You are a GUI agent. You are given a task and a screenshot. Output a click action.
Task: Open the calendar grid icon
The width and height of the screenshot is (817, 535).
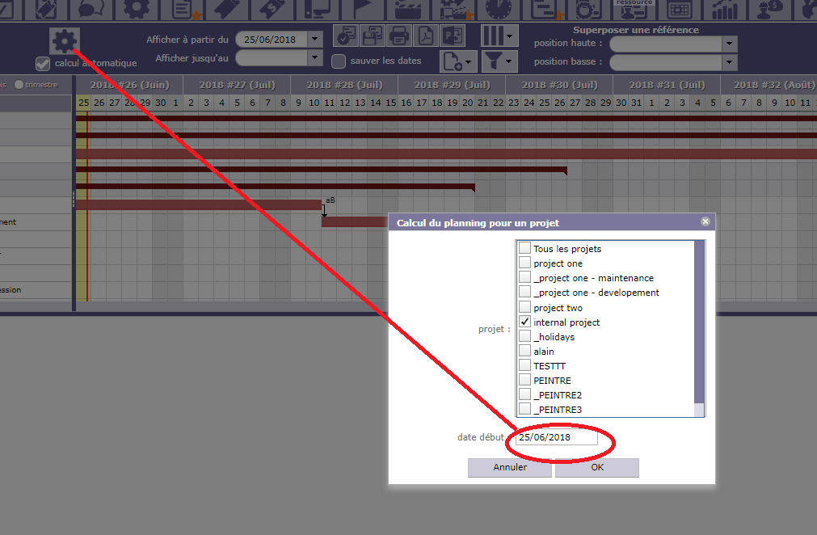(x=679, y=9)
